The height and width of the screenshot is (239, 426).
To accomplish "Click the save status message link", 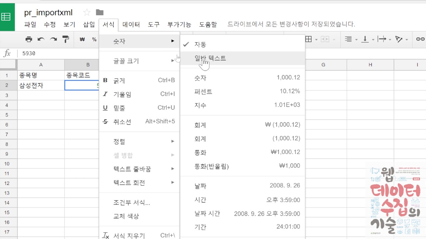I will pyautogui.click(x=291, y=24).
